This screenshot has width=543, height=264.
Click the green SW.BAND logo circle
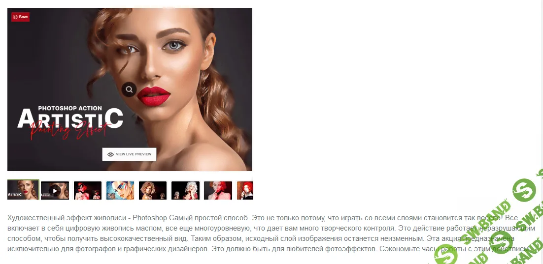tap(524, 190)
